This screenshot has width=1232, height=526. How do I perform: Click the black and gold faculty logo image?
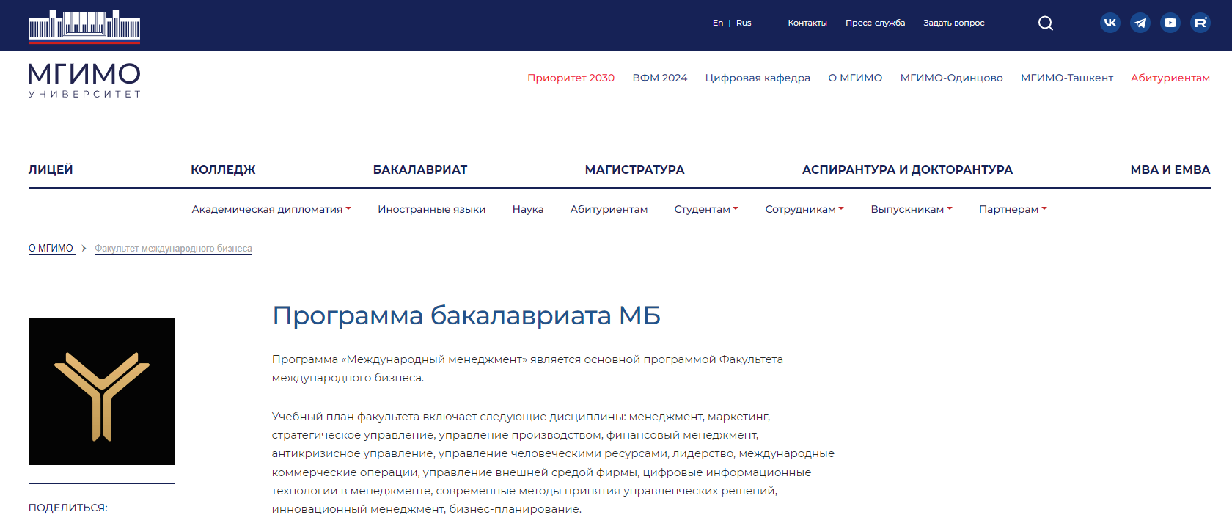[102, 392]
